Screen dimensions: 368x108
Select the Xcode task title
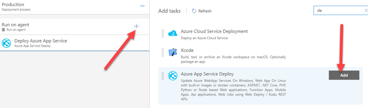click(187, 50)
